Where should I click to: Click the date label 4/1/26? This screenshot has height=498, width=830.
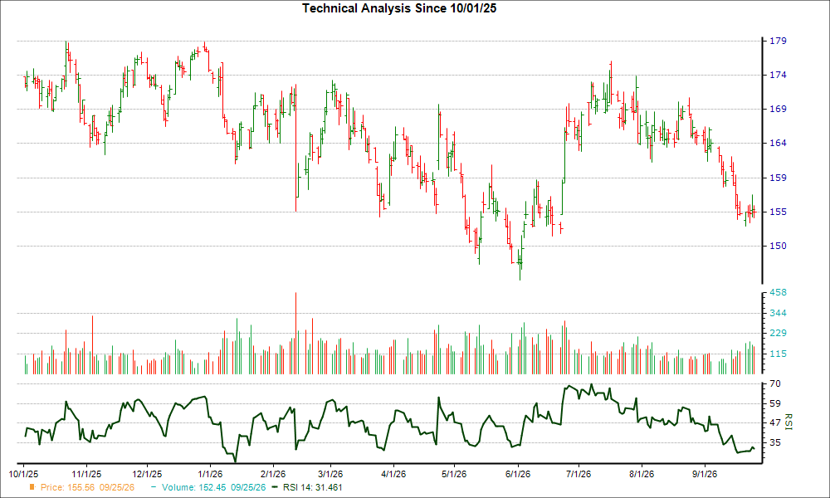point(393,474)
